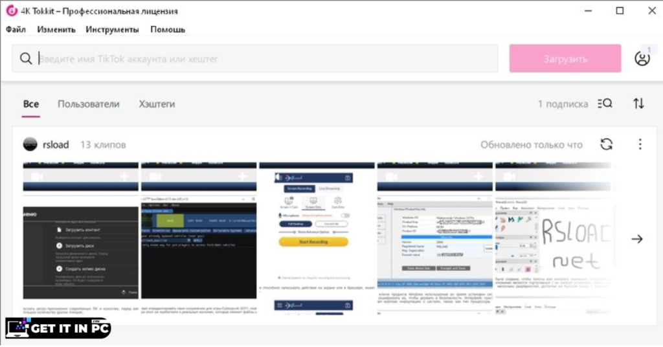
Task: Open the clip thumbnail showing Windows product key
Action: 434,238
